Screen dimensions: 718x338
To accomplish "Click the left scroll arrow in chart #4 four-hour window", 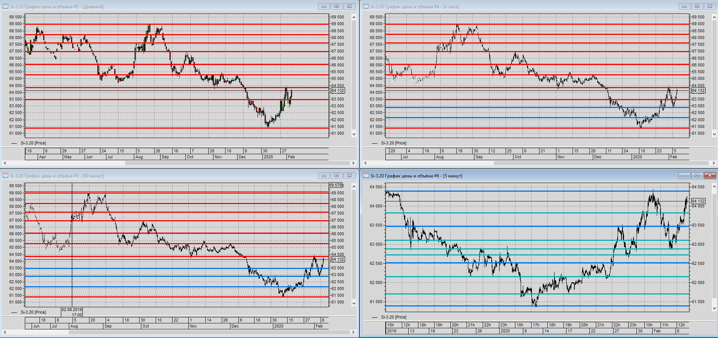I will [365, 163].
